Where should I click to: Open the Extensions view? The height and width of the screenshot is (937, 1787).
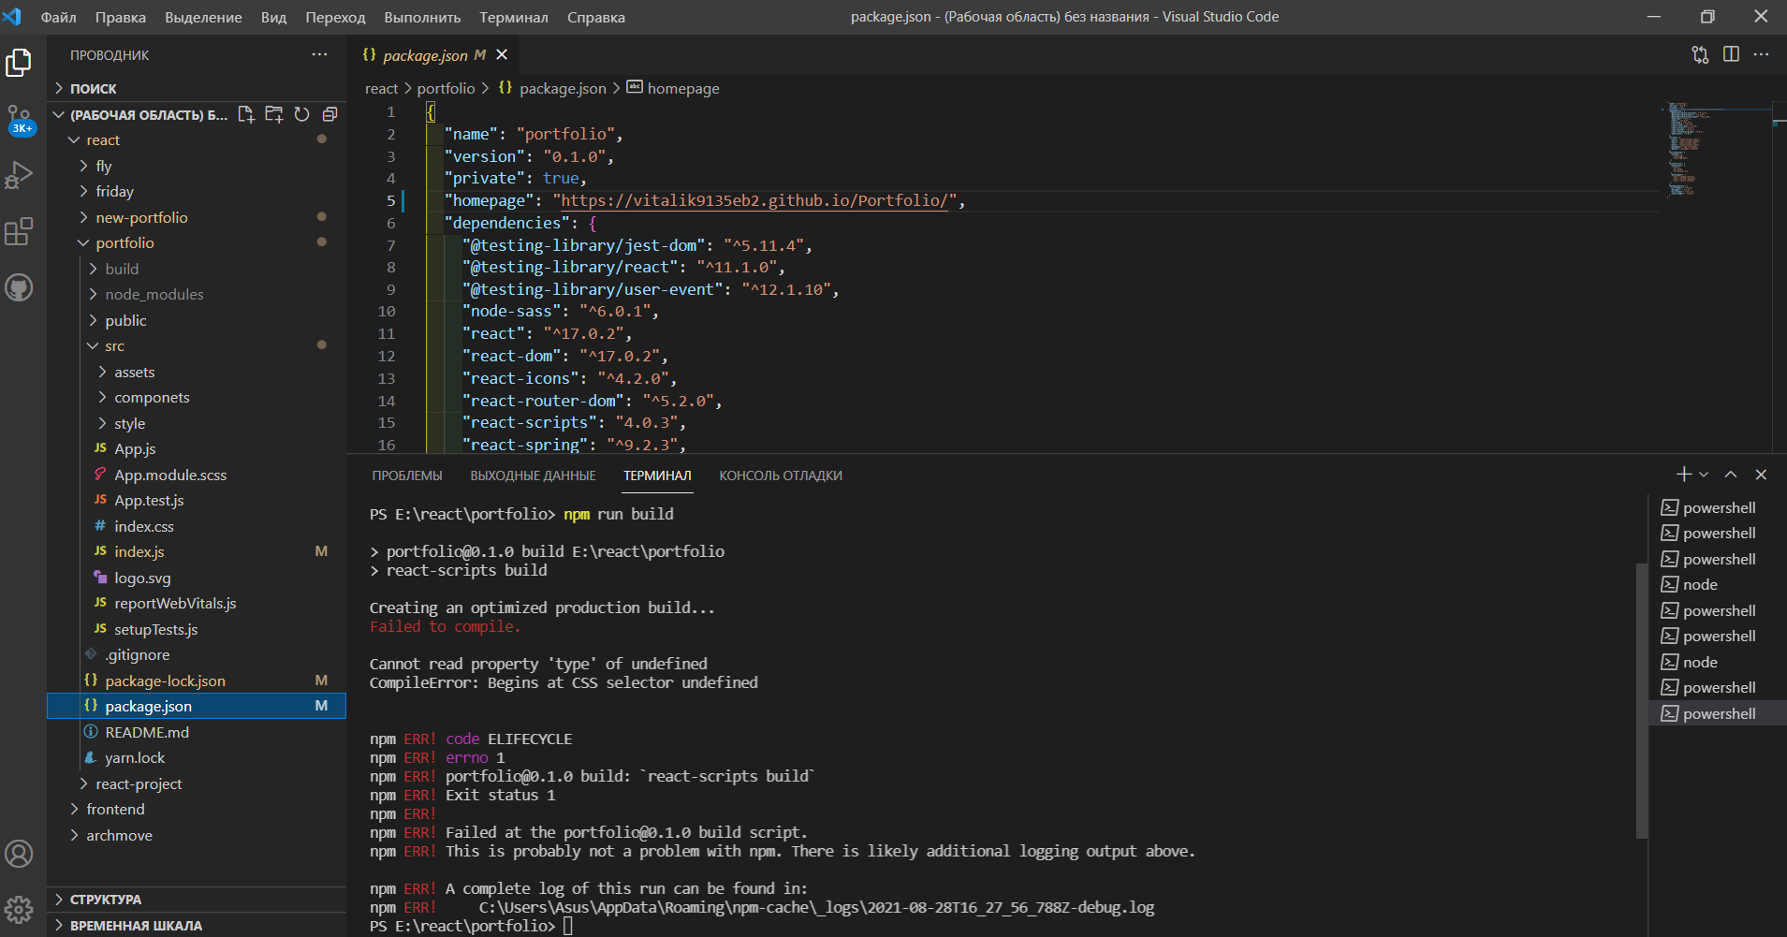(x=19, y=231)
